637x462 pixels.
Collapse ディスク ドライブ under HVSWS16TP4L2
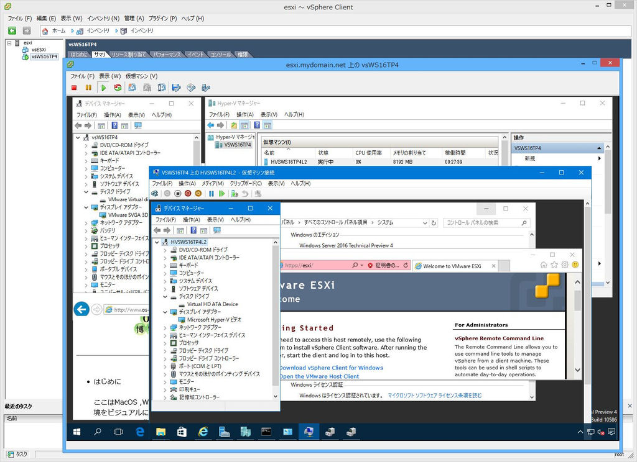[x=165, y=296]
